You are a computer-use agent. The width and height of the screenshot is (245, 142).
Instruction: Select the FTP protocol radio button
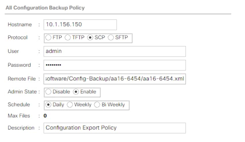pyautogui.click(x=48, y=38)
